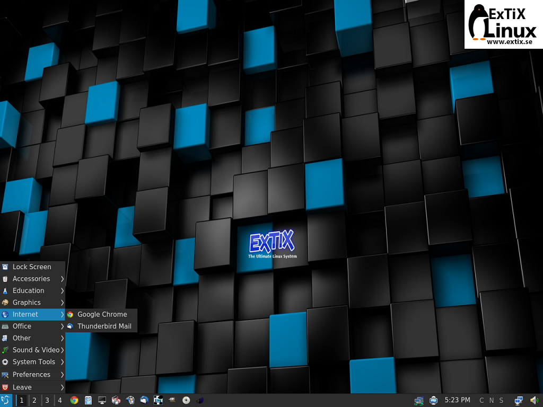Open the Office menu category
Image resolution: width=543 pixels, height=407 pixels.
(x=32, y=326)
